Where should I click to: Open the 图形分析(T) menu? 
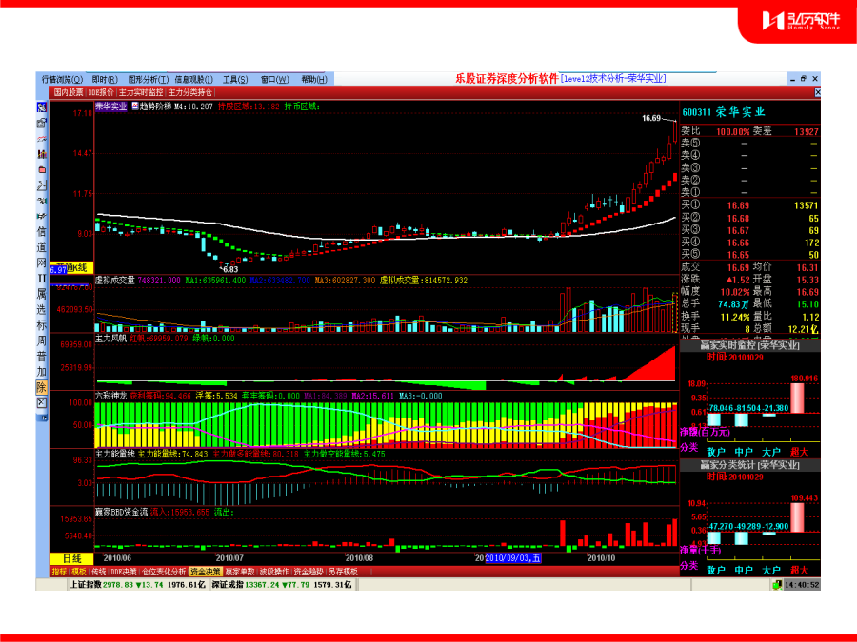coord(149,79)
